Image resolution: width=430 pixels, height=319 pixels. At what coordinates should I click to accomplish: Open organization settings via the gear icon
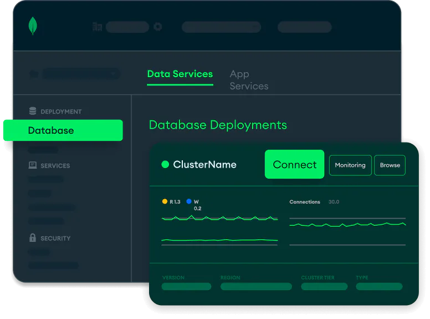pyautogui.click(x=158, y=27)
